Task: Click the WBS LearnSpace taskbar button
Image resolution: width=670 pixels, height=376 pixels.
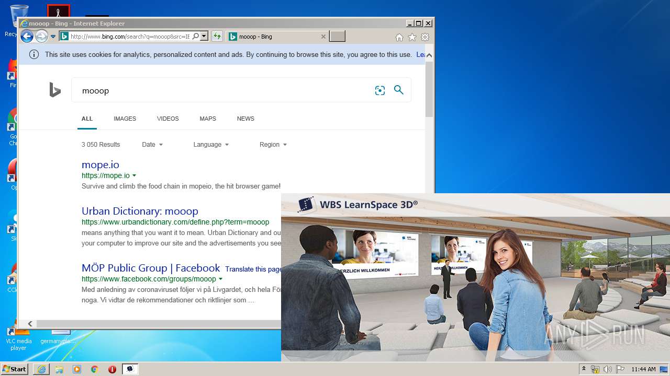Action: point(130,369)
